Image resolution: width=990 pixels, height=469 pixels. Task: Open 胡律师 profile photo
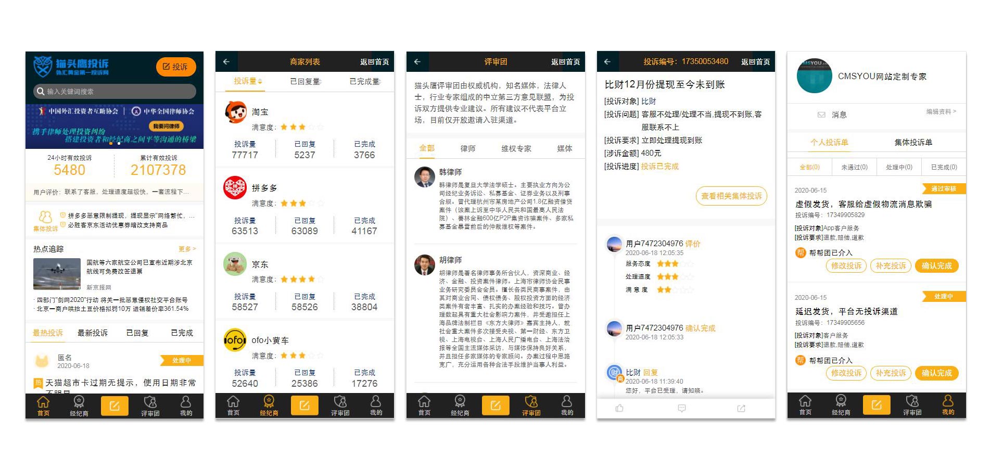click(x=425, y=265)
